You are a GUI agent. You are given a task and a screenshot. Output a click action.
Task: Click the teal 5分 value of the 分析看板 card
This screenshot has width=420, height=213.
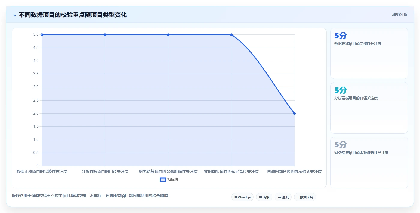340,90
